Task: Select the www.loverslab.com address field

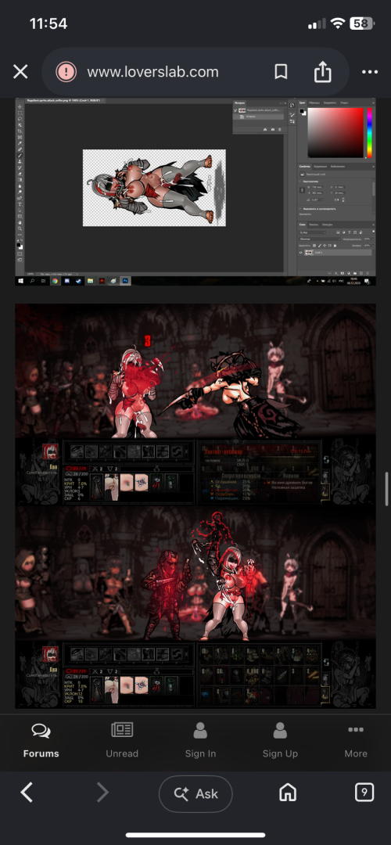Action: 153,72
